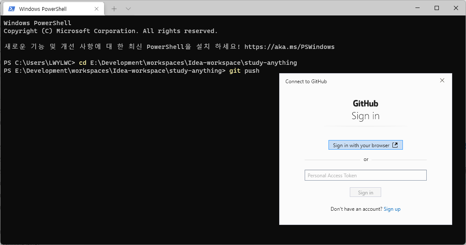Open a new terminal tab with the plus icon
The image size is (466, 245).
pos(114,9)
